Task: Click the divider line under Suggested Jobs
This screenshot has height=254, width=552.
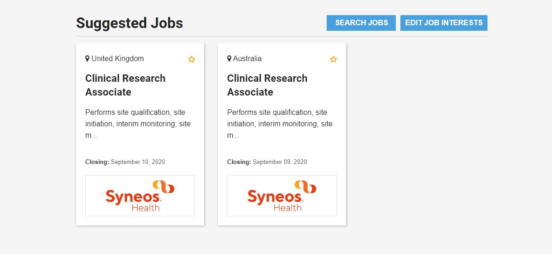Action: [282, 36]
